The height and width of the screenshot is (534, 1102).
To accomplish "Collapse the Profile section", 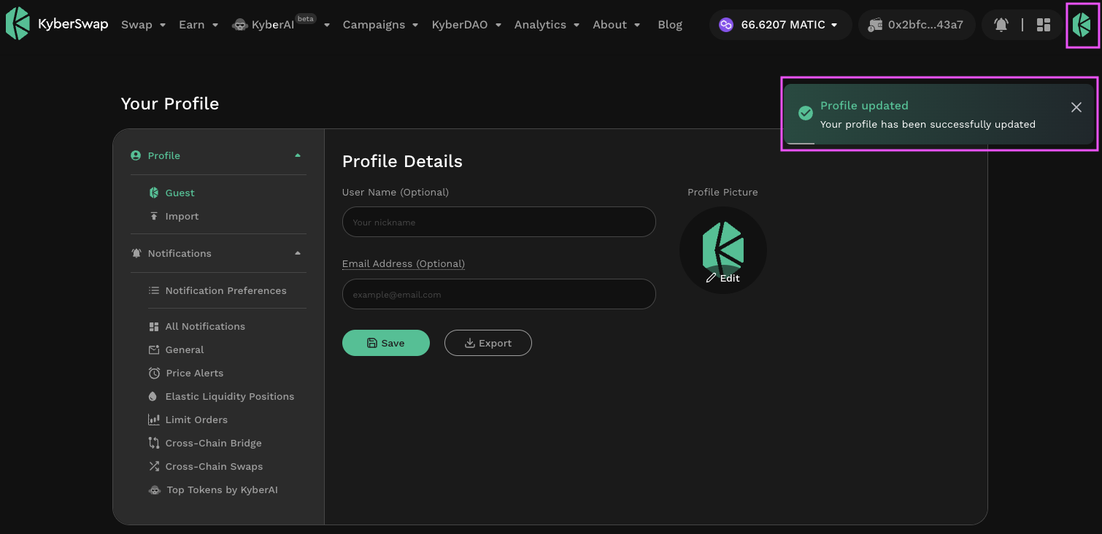I will click(x=297, y=155).
